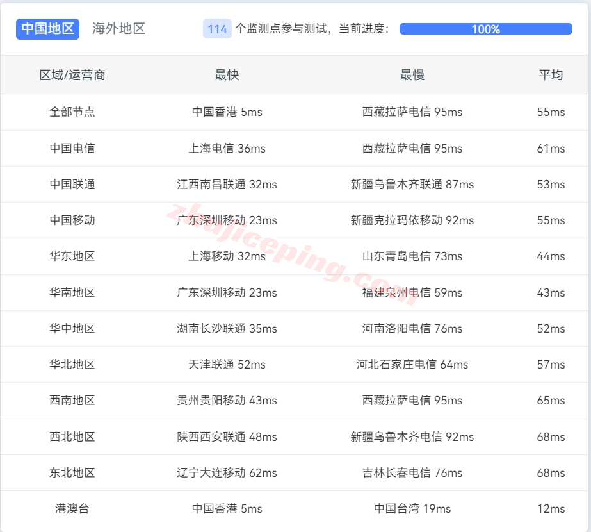This screenshot has width=591, height=532.
Task: Click 广东深圳移动 23ms in 中国移动 row
Action: tap(227, 220)
